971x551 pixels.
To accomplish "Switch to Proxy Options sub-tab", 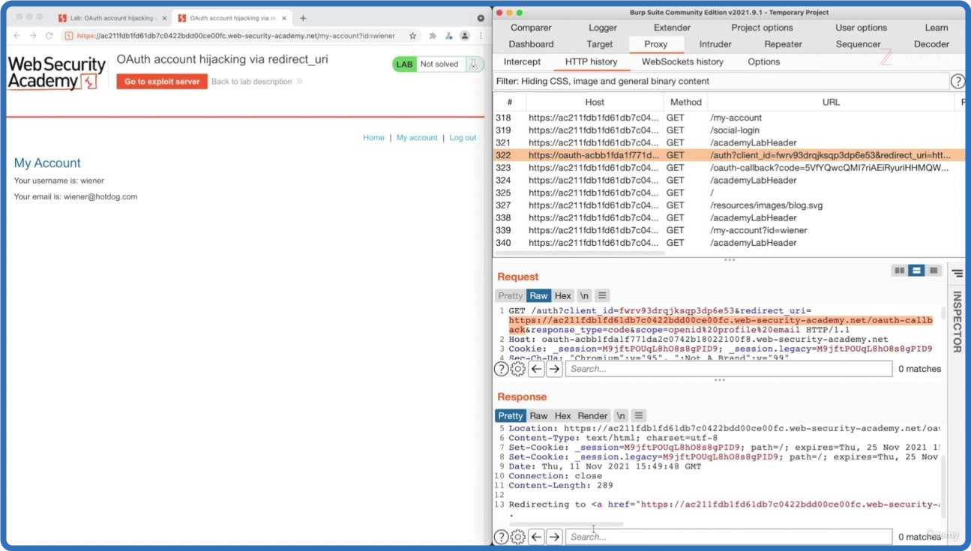I will click(763, 61).
